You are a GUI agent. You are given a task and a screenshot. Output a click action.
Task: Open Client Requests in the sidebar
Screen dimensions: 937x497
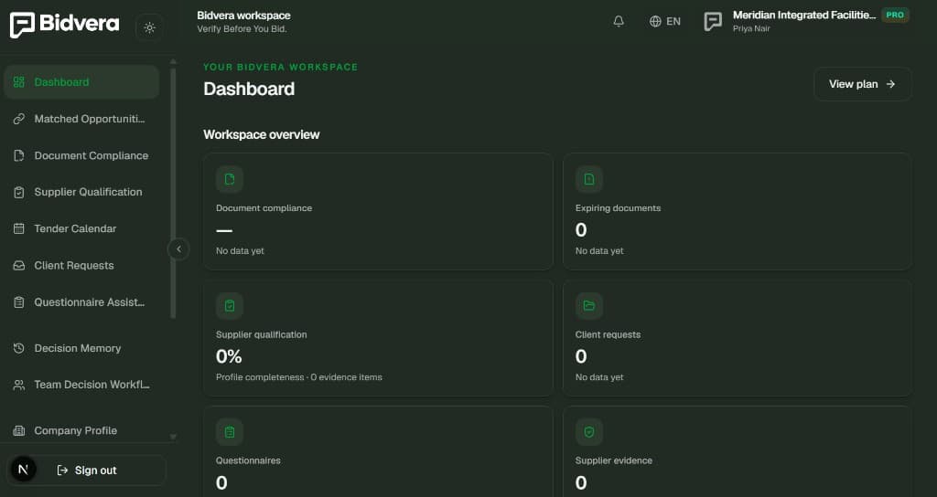pos(81,266)
